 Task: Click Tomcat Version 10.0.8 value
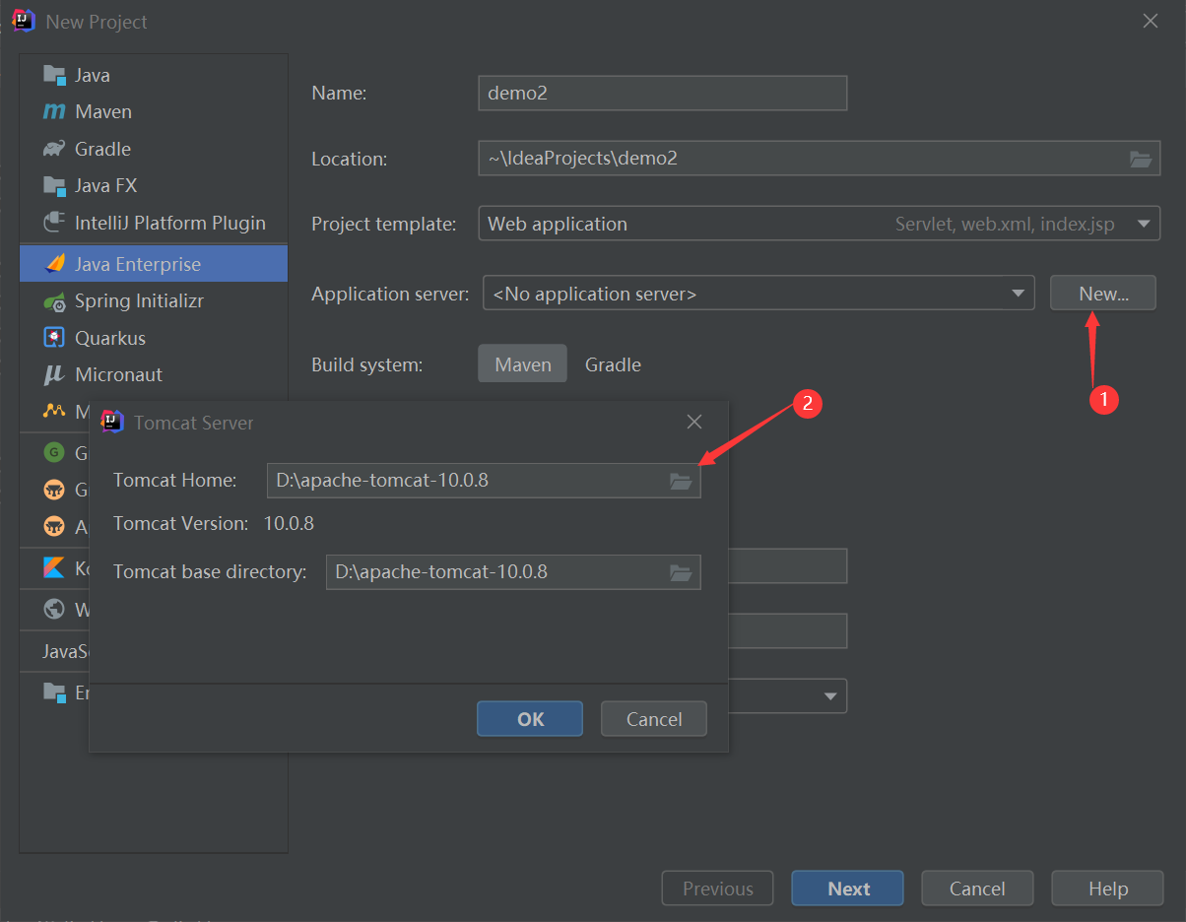[x=289, y=523]
